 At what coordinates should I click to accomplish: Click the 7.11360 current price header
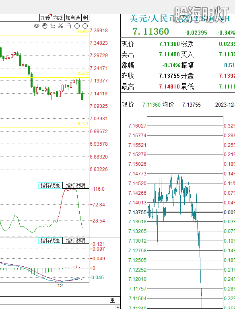pyautogui.click(x=151, y=31)
